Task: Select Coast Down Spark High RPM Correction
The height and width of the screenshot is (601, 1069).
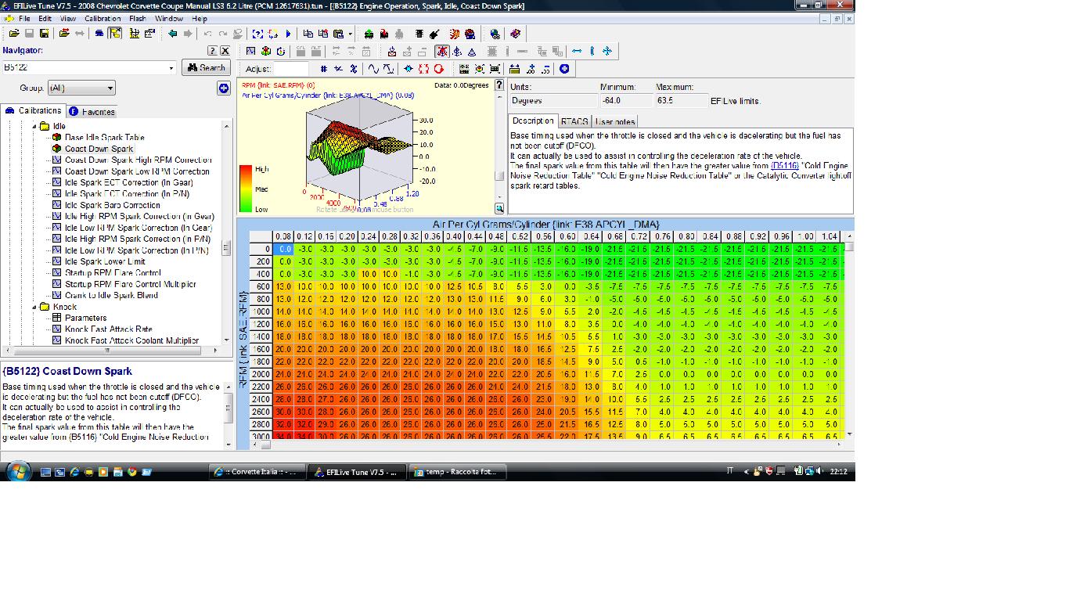Action: coord(138,160)
